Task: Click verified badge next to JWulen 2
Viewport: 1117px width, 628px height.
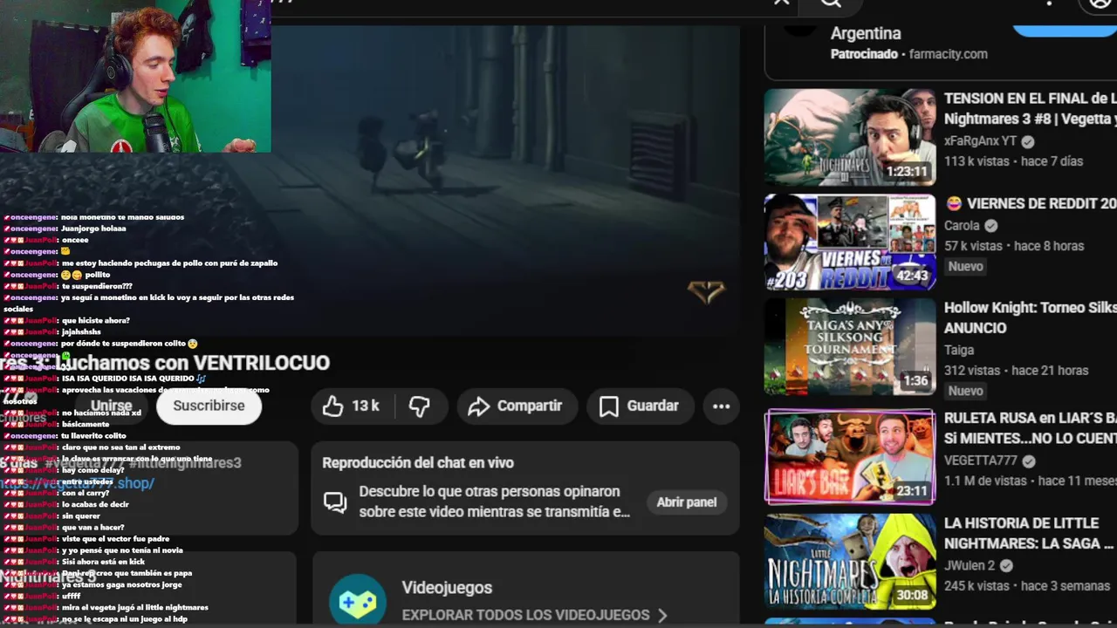Action: pos(1006,566)
